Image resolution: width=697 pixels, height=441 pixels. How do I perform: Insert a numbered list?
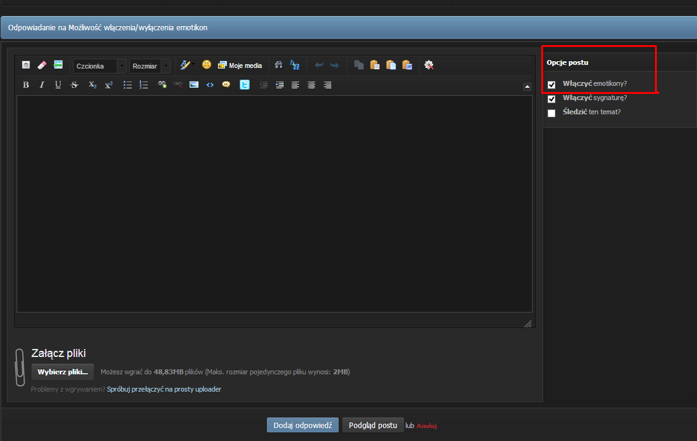[x=143, y=85]
